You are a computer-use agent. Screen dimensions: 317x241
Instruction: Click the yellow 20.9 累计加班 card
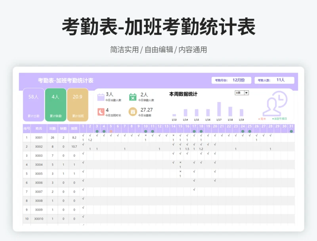tap(78, 105)
